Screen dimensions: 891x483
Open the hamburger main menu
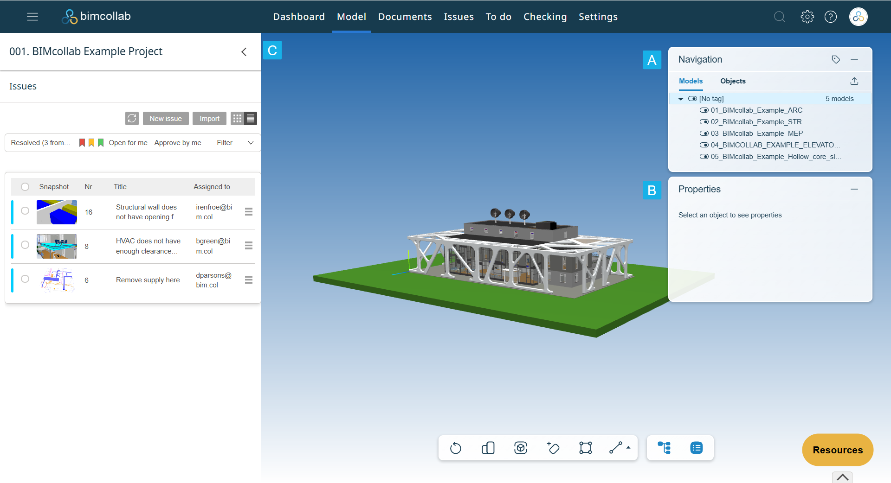[x=32, y=17]
